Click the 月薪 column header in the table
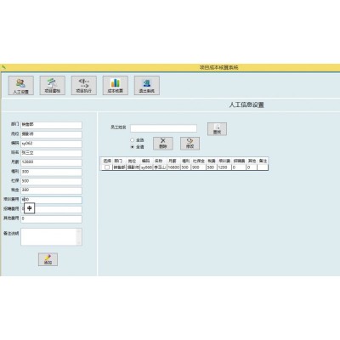The width and height of the screenshot is (340, 340). click(173, 161)
